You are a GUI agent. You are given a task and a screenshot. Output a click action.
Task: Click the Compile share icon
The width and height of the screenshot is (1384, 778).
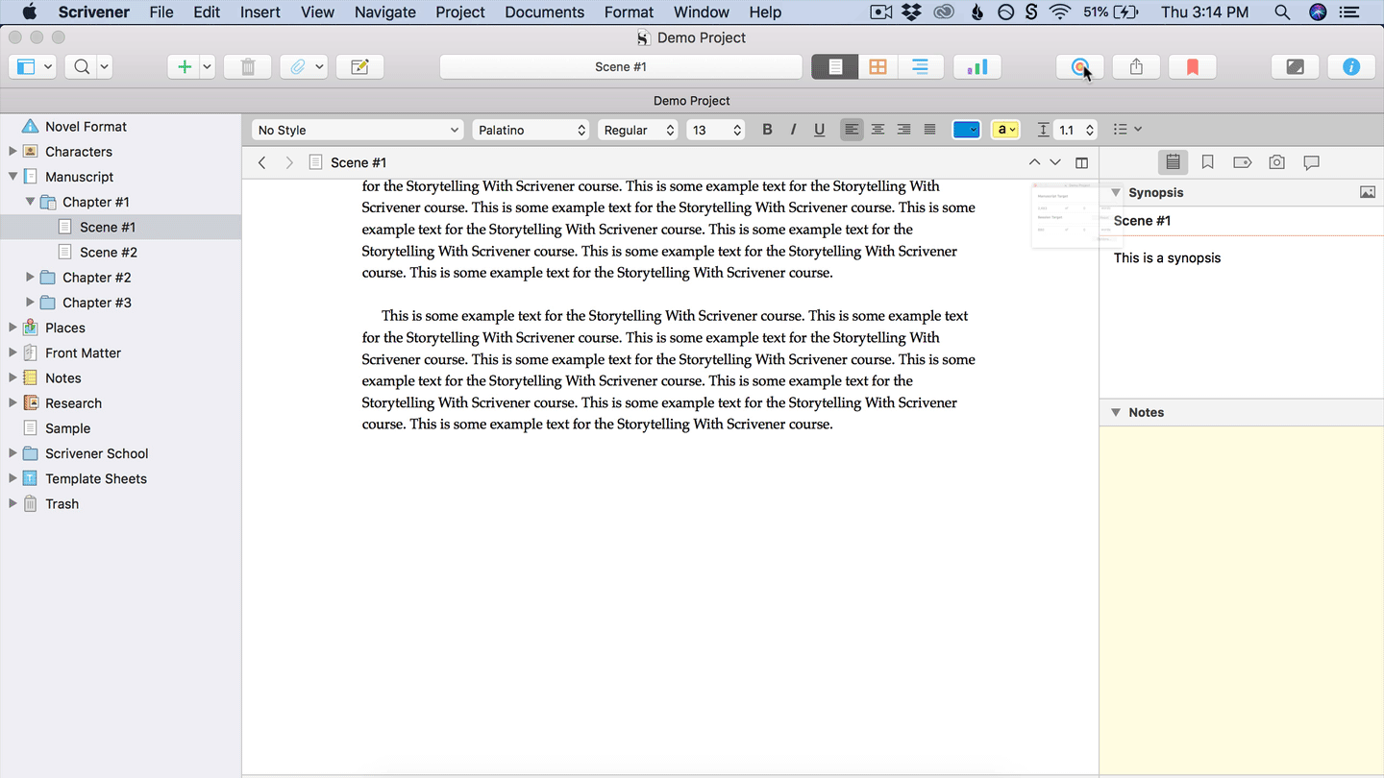tap(1136, 67)
